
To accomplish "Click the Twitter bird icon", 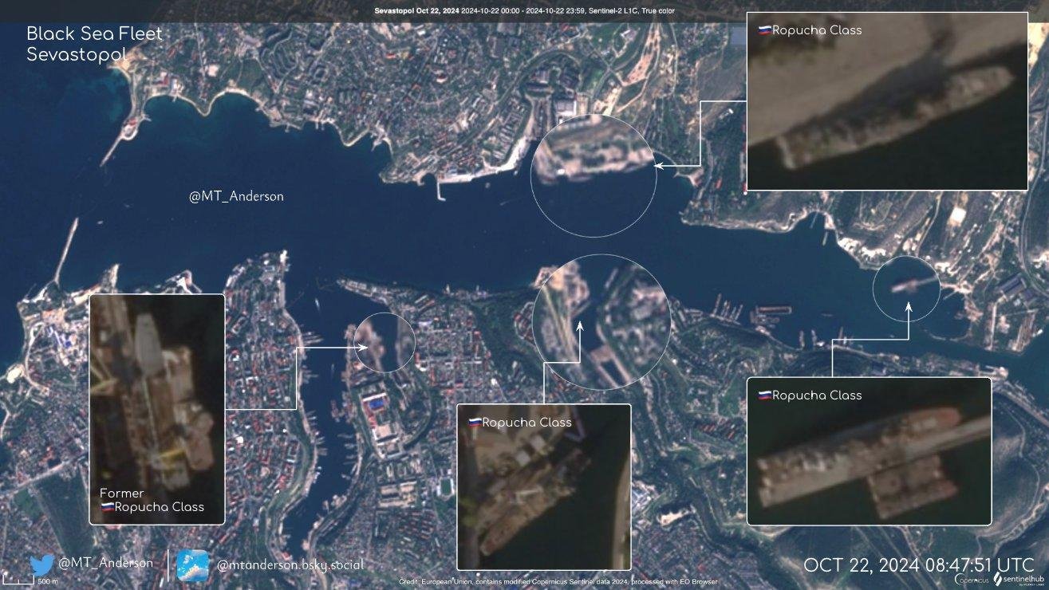I will (41, 564).
